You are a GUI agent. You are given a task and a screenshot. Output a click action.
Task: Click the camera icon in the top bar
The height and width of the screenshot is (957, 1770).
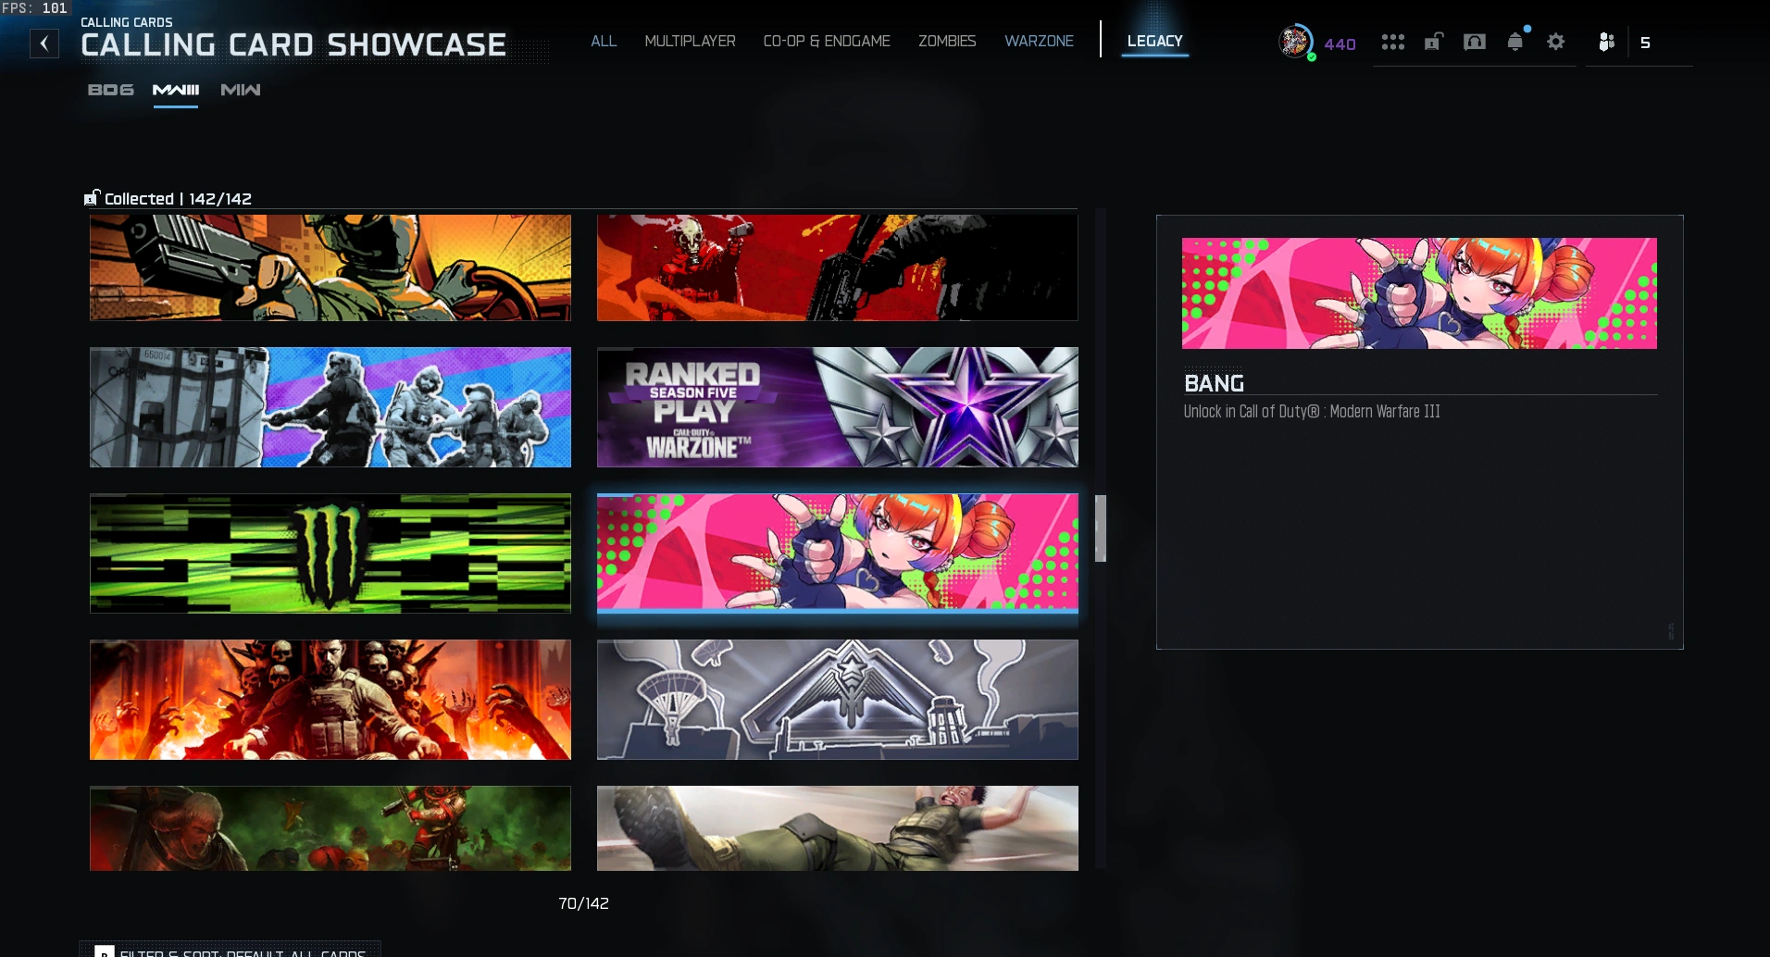tap(1474, 42)
